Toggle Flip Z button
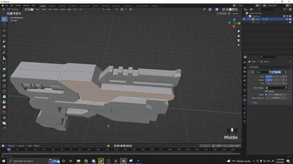Viewport: 293px width, 164px height. [x=283, y=83]
